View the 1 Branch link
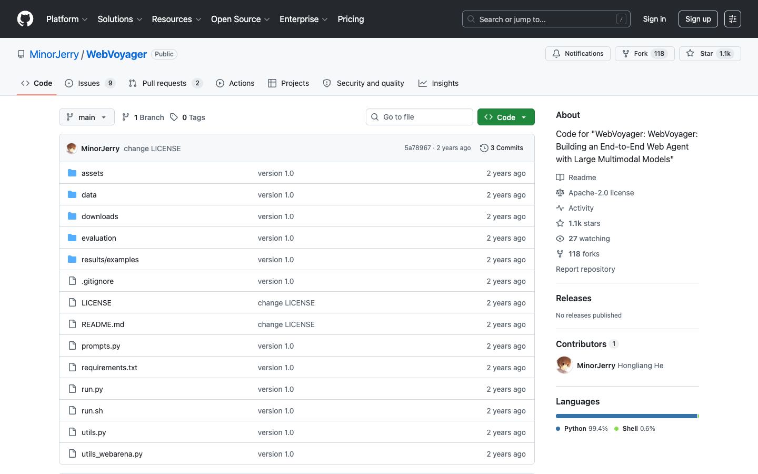The image size is (758, 474). click(143, 117)
